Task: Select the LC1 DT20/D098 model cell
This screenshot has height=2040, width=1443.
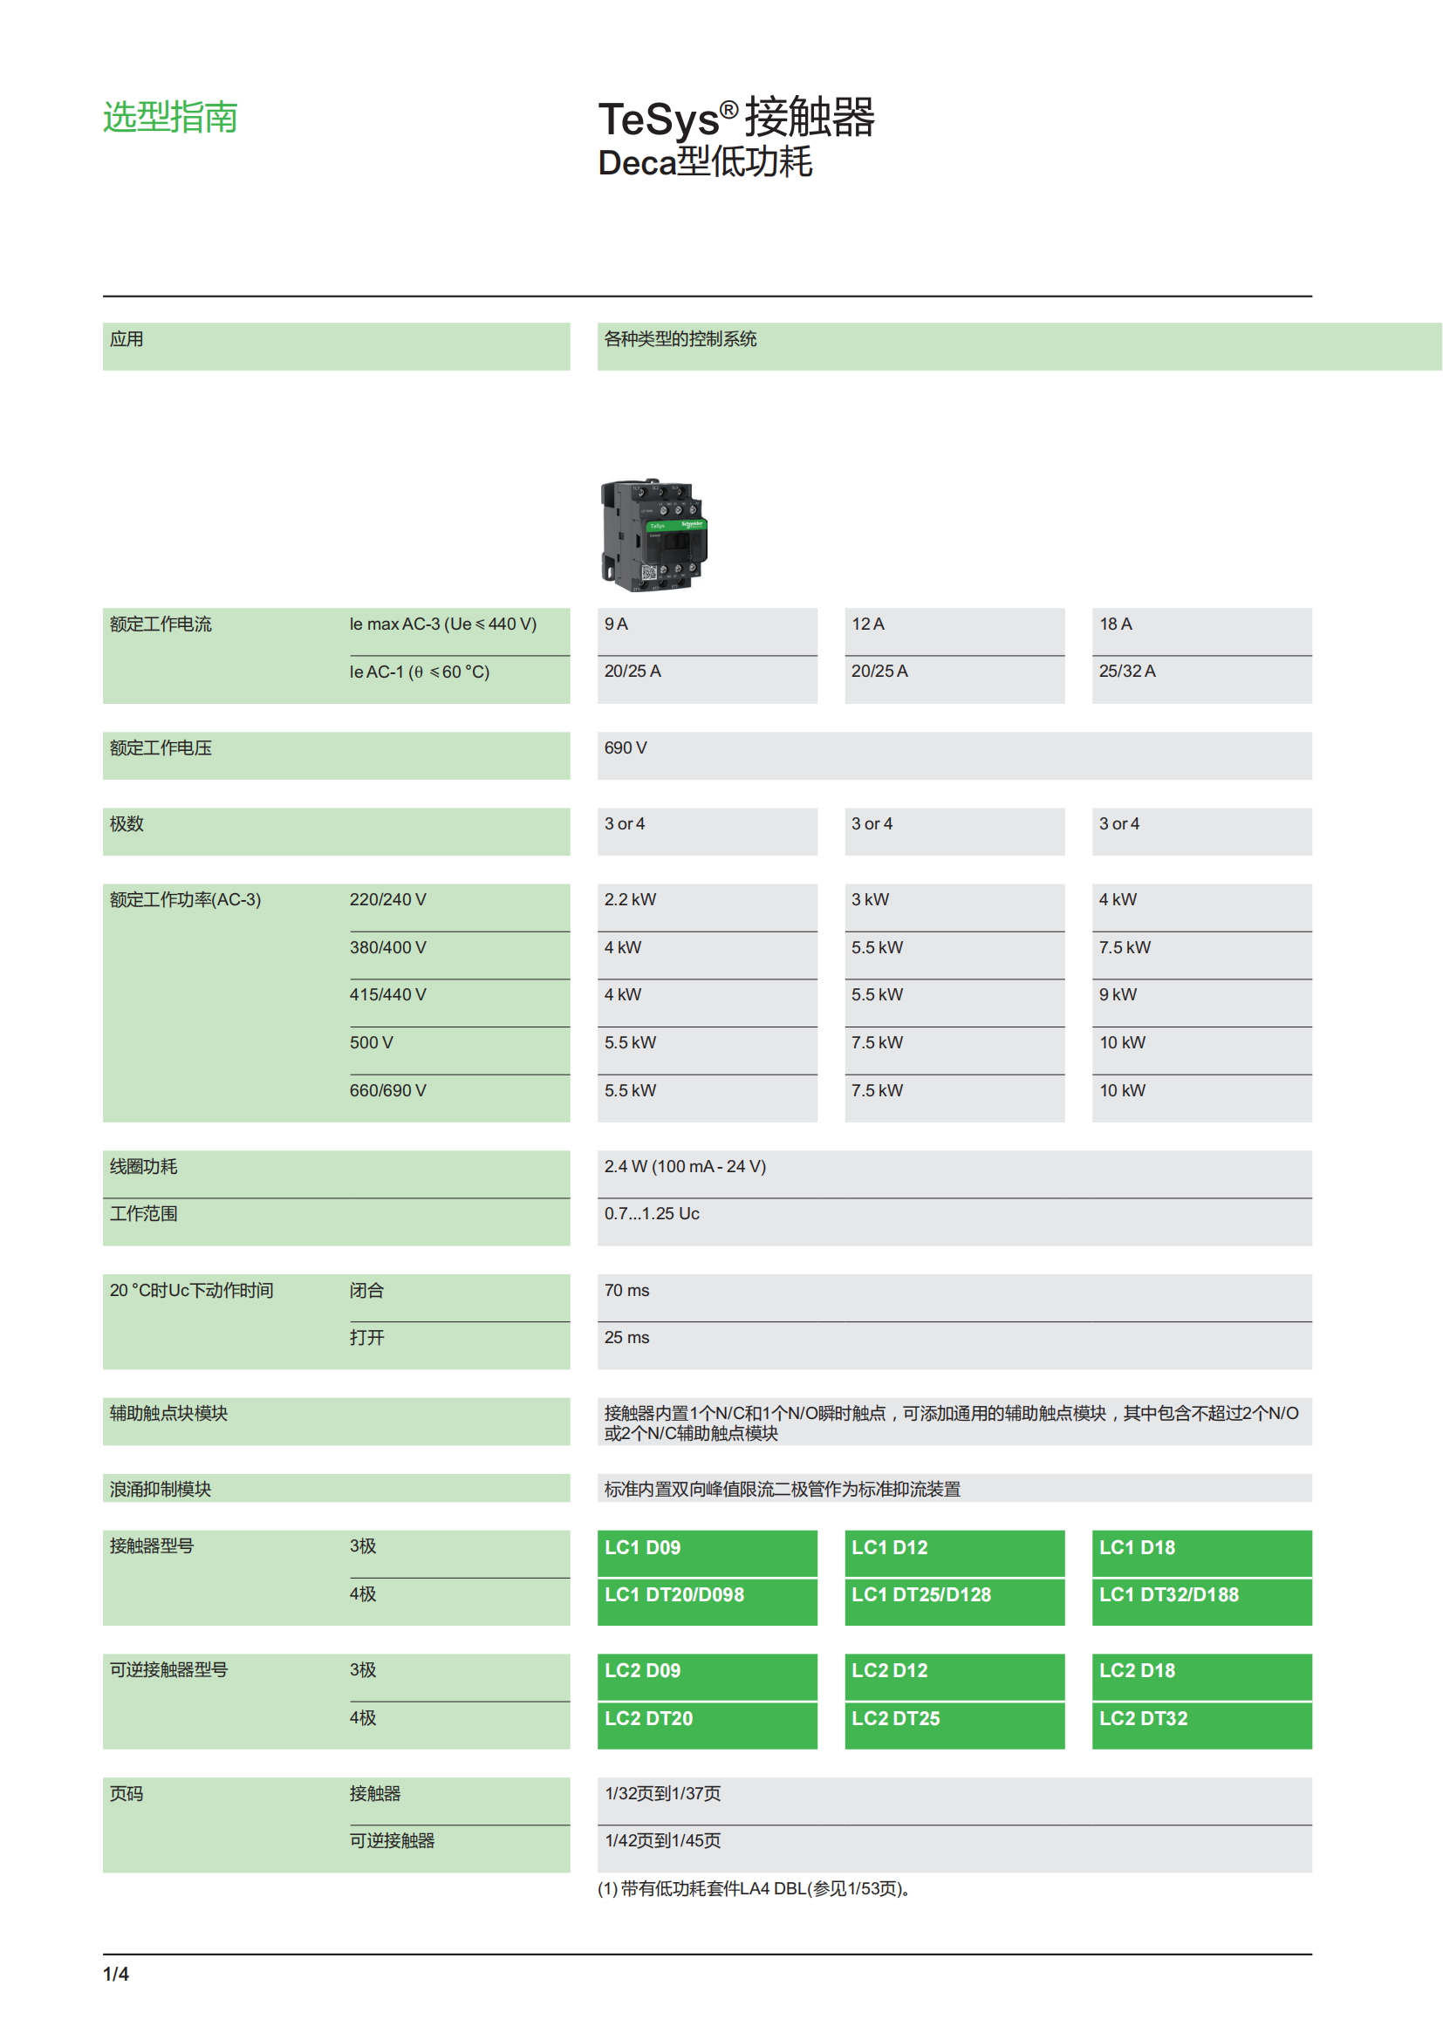Action: (x=708, y=1602)
